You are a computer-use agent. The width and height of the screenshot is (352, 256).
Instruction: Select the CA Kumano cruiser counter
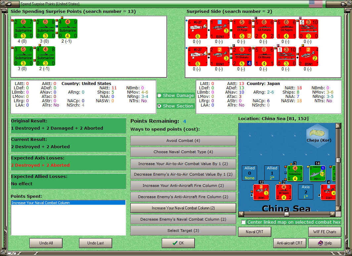coord(264,29)
